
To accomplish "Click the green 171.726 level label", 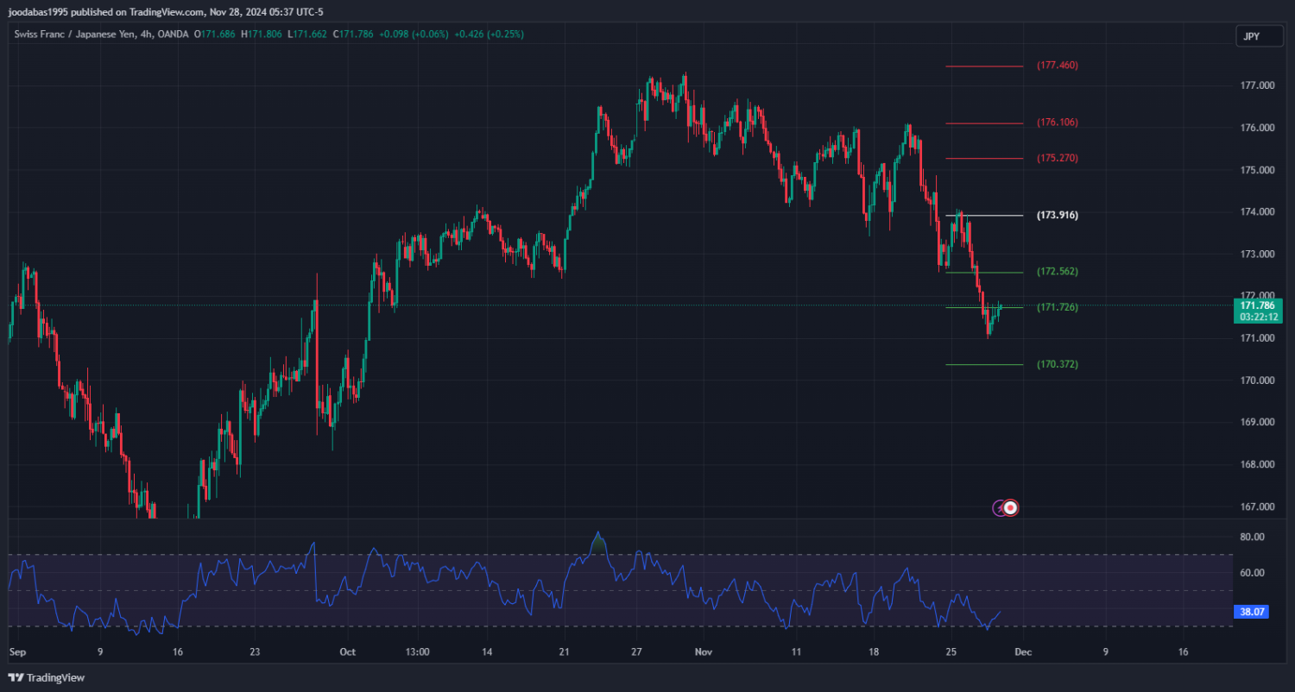I will point(1057,307).
